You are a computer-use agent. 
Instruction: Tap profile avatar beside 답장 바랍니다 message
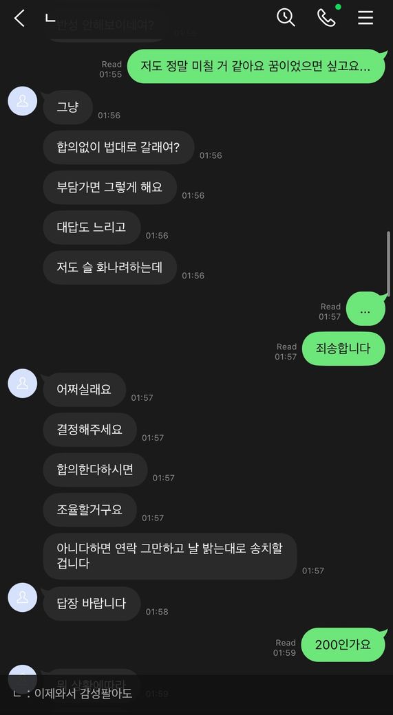22,597
